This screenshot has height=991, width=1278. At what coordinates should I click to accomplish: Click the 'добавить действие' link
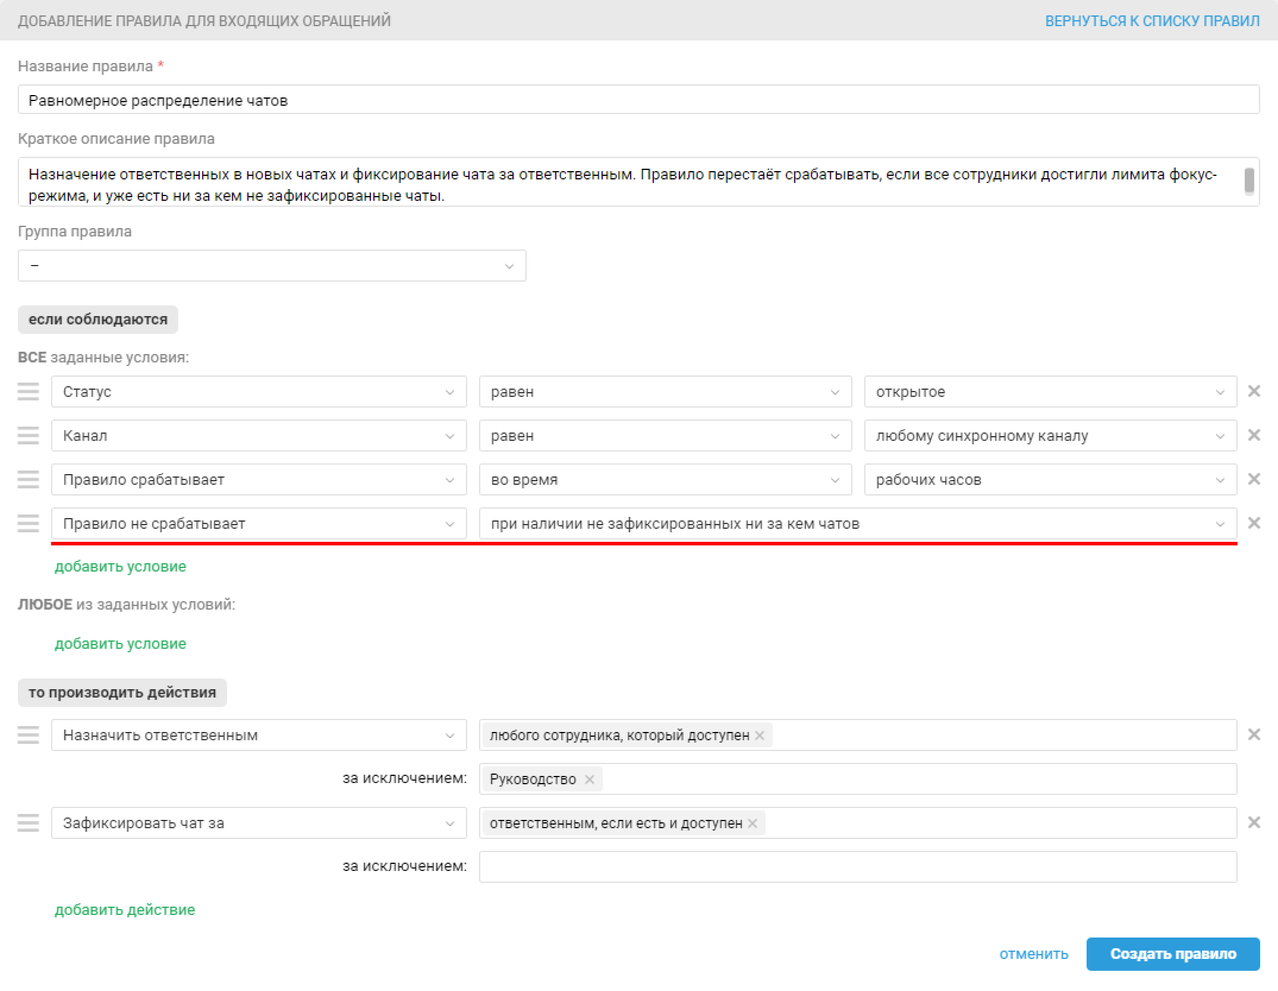point(125,910)
